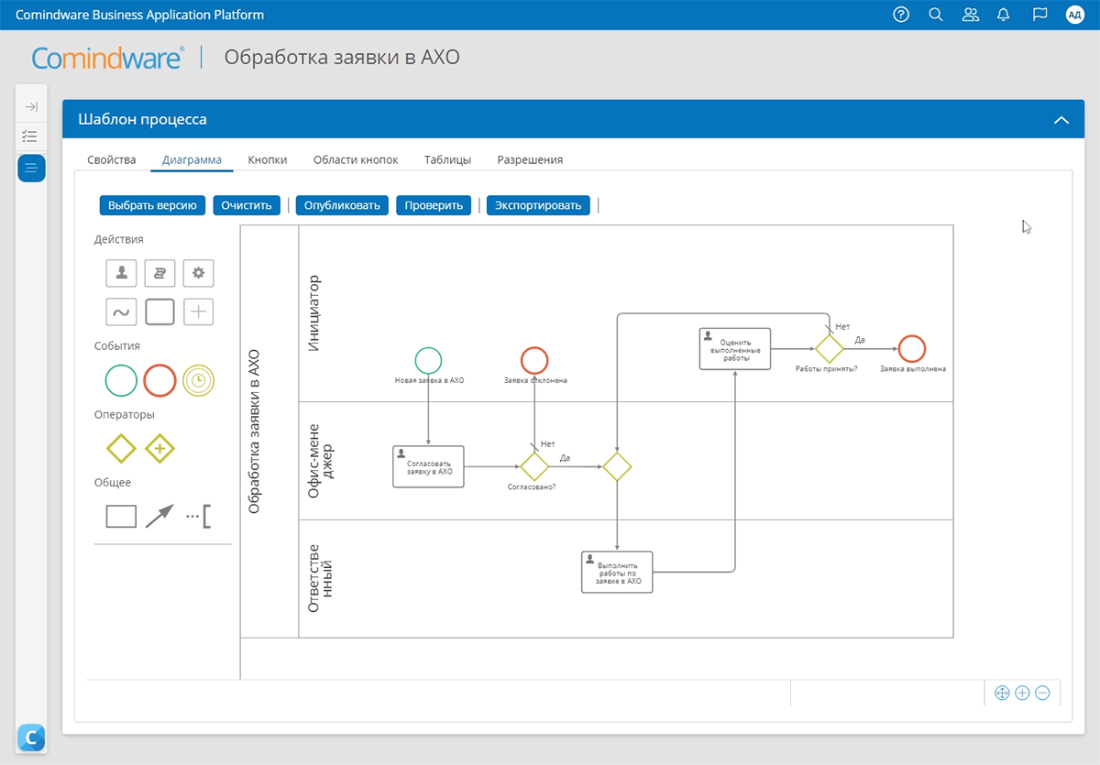
Task: Select the Согласовать заявку в АХО task
Action: pyautogui.click(x=428, y=467)
